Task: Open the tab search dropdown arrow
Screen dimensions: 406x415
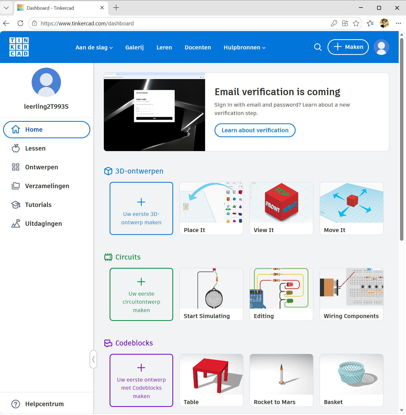Action: tap(6, 8)
